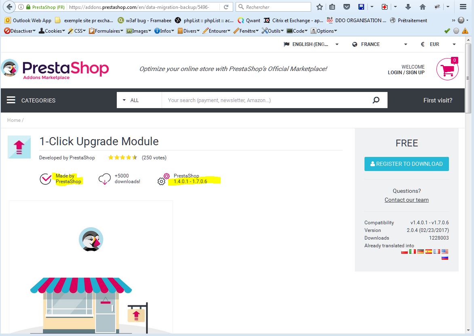Open the EUR currency dropdown

pos(438,44)
